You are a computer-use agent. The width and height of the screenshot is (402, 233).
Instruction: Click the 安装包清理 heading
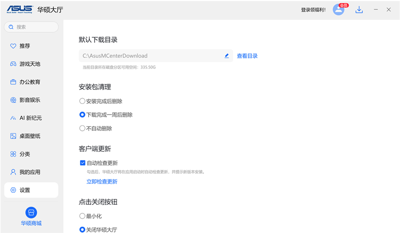(x=95, y=87)
